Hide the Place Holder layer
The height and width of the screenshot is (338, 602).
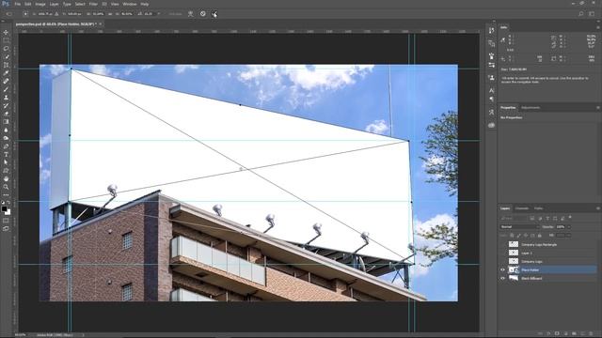[x=502, y=269]
